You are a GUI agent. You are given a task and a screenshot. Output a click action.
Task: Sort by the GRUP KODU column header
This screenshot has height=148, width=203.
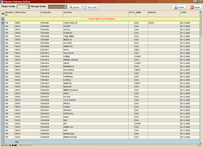tap(27, 14)
